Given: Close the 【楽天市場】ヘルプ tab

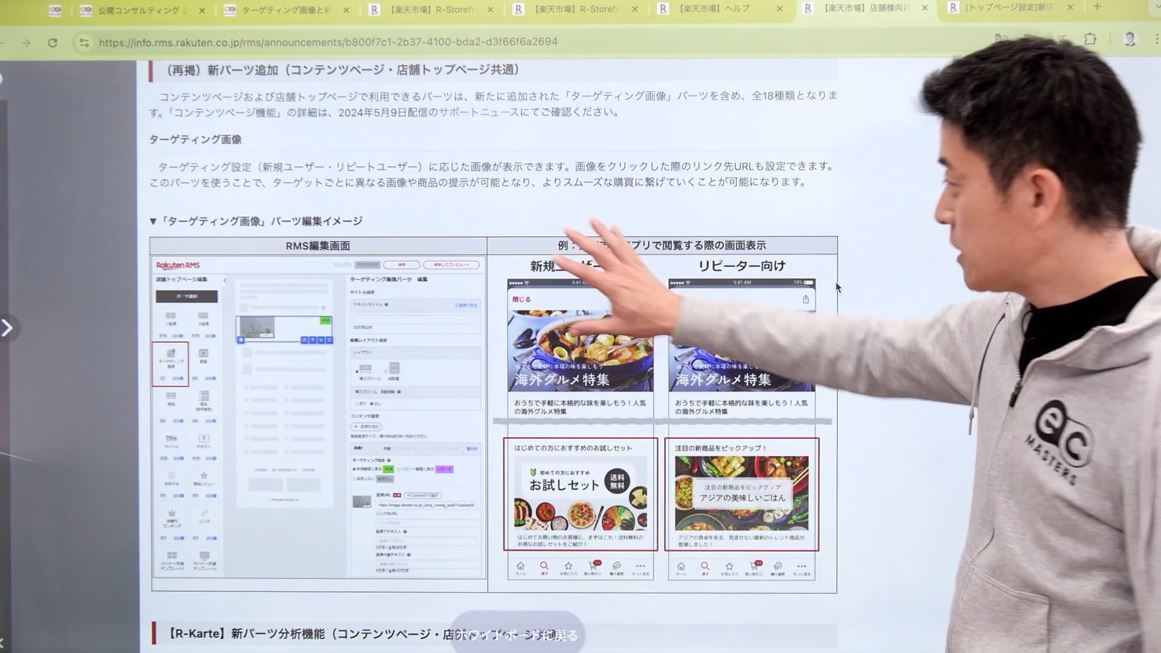Looking at the screenshot, I should tap(779, 8).
